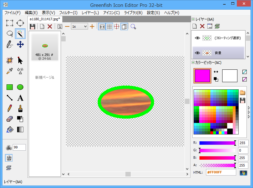Toggle the grid display button
This screenshot has height=188, width=253.
pos(110,26)
